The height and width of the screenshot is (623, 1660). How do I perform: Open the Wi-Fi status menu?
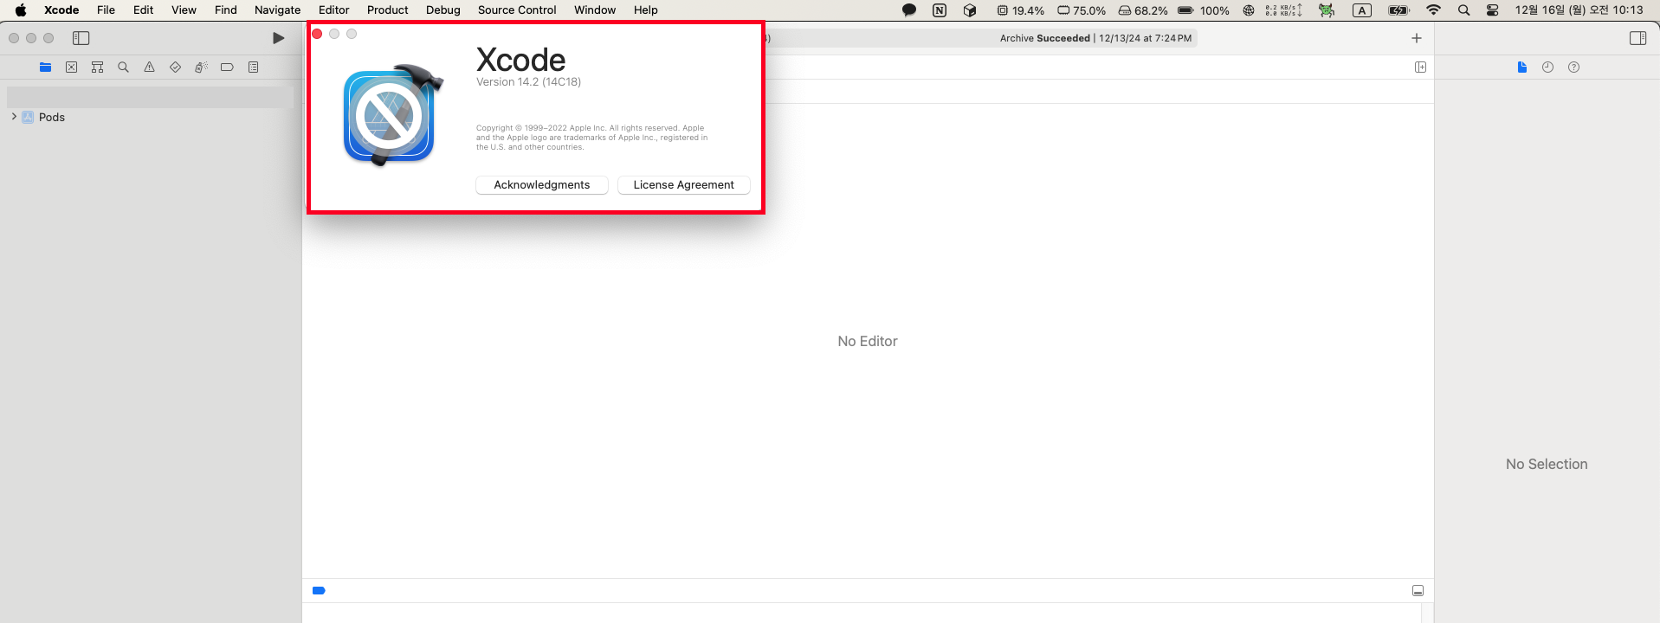[x=1433, y=10]
